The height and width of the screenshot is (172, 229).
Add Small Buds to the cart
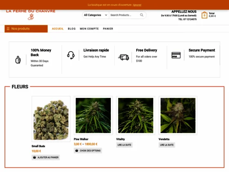click(x=46, y=157)
